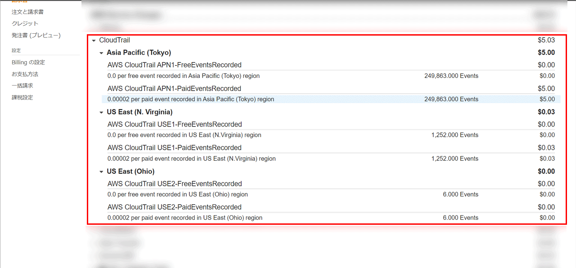
Task: Open 注文と請求書 in the sidebar
Action: pyautogui.click(x=27, y=12)
